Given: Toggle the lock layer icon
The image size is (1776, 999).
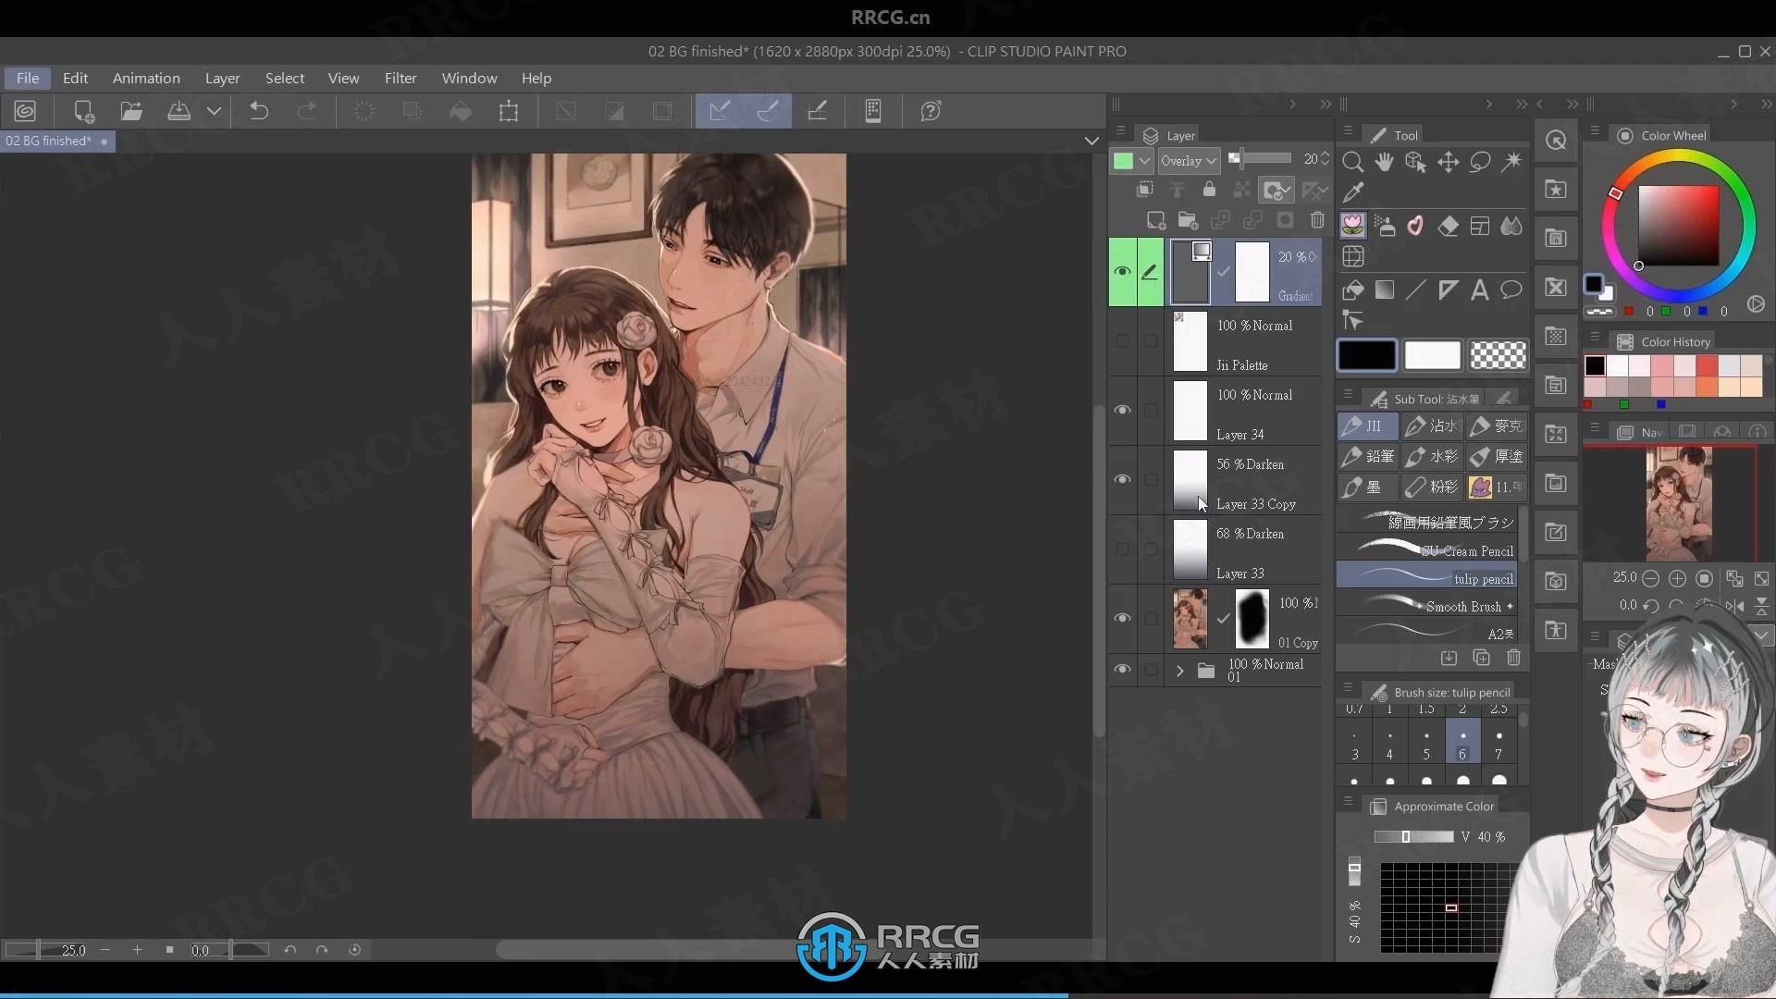Looking at the screenshot, I should pyautogui.click(x=1209, y=190).
